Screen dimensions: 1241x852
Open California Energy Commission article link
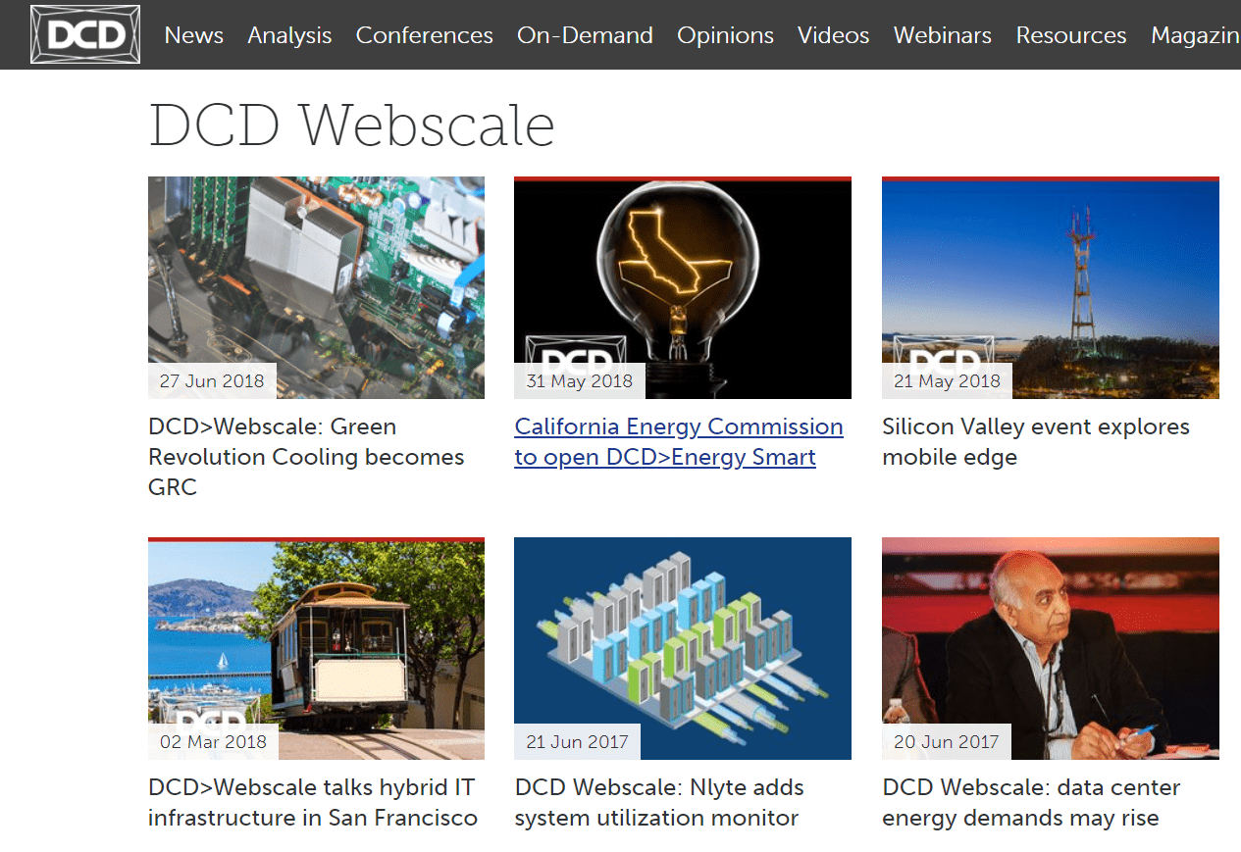(679, 442)
